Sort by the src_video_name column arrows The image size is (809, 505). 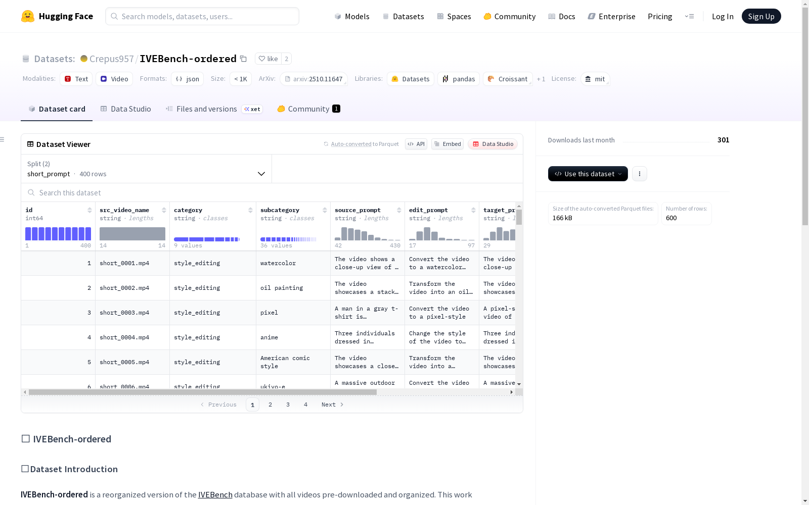point(164,210)
